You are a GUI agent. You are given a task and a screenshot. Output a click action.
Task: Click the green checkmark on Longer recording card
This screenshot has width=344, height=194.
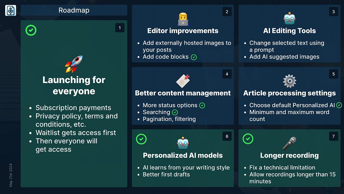point(248,139)
